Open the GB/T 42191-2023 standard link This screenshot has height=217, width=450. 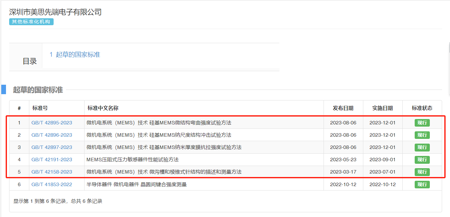click(x=52, y=160)
